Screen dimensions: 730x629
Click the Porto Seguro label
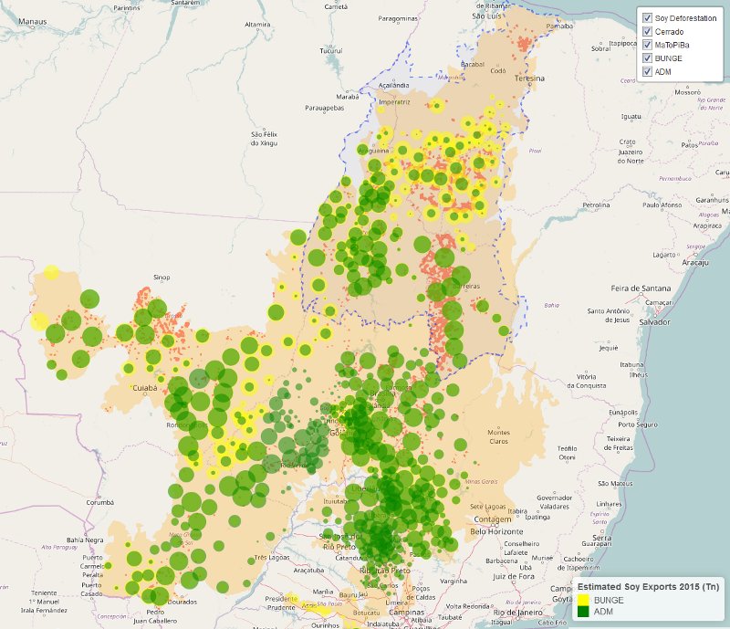click(638, 425)
